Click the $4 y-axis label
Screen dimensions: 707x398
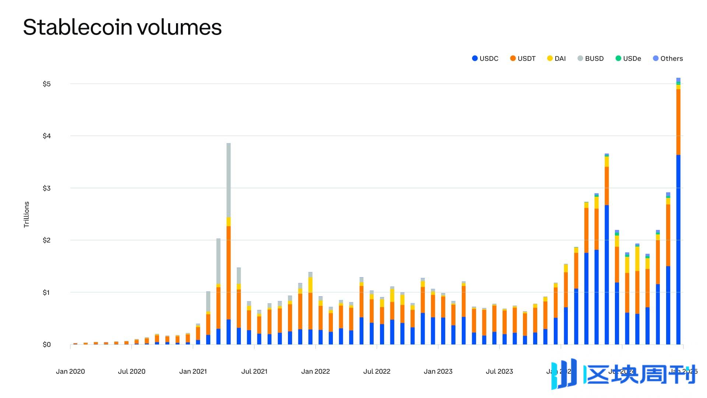47,136
